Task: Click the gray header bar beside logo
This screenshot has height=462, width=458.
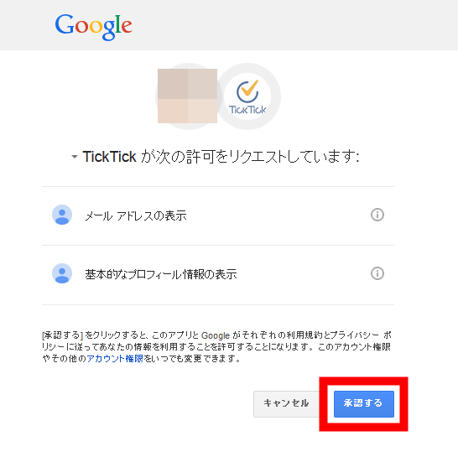Action: click(x=294, y=25)
